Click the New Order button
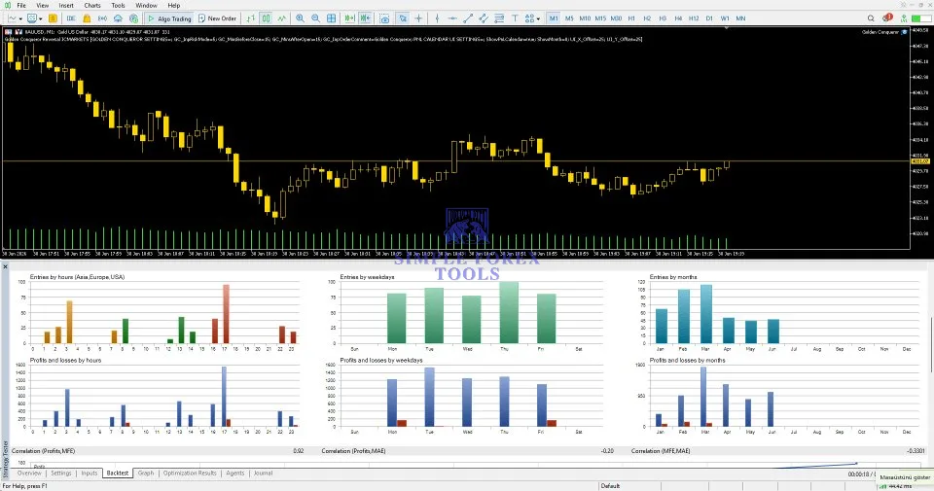Viewport: 934px width, 491px height. click(x=217, y=18)
